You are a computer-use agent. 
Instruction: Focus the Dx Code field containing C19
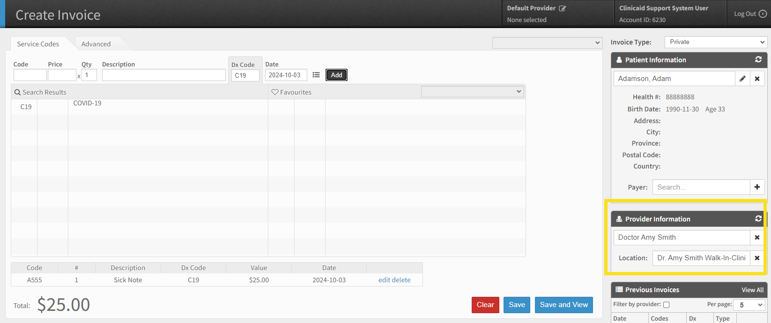click(245, 75)
